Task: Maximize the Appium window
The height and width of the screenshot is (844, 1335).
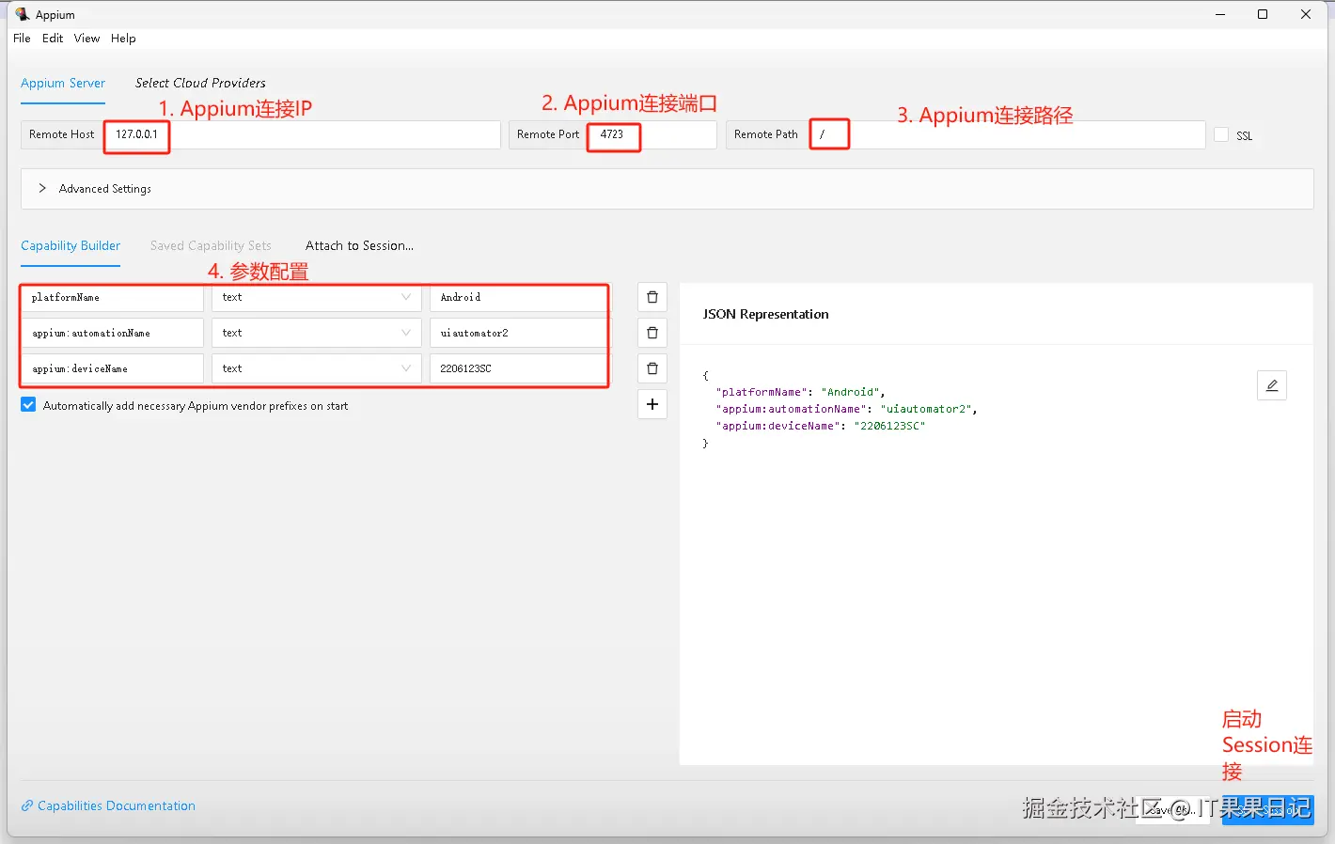Action: (x=1263, y=14)
